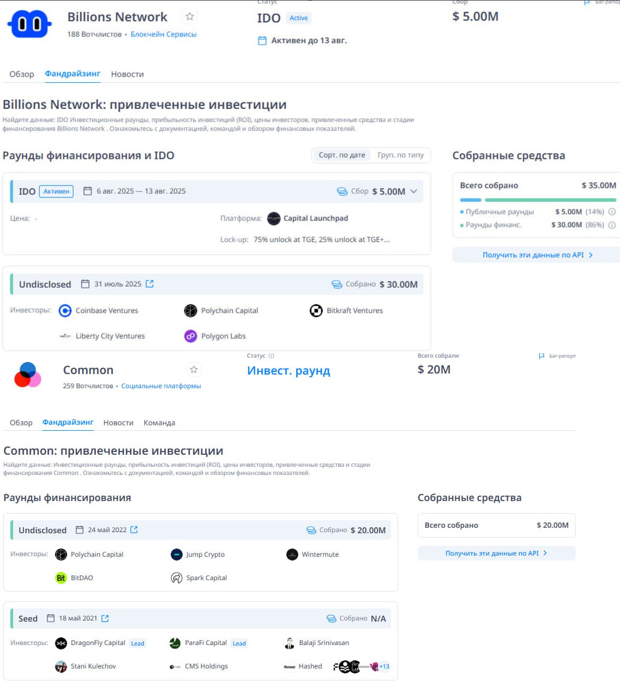The height and width of the screenshot is (693, 620).
Task: Click the Liberty City Ventures logo
Action: 65,336
